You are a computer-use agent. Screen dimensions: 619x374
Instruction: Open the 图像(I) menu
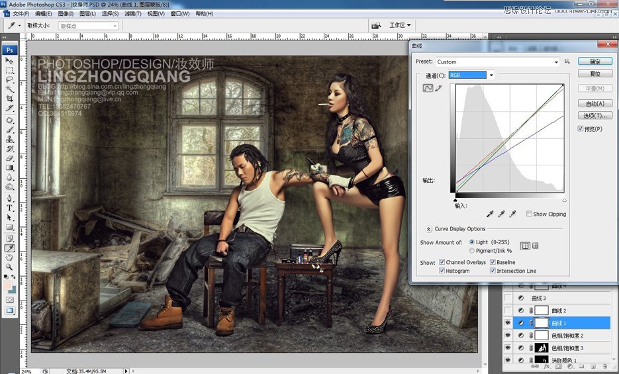click(66, 13)
